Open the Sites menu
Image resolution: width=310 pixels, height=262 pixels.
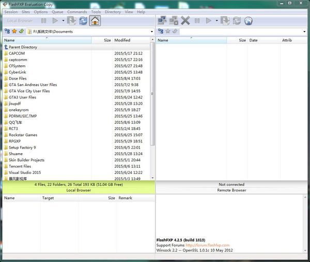[x=26, y=11]
